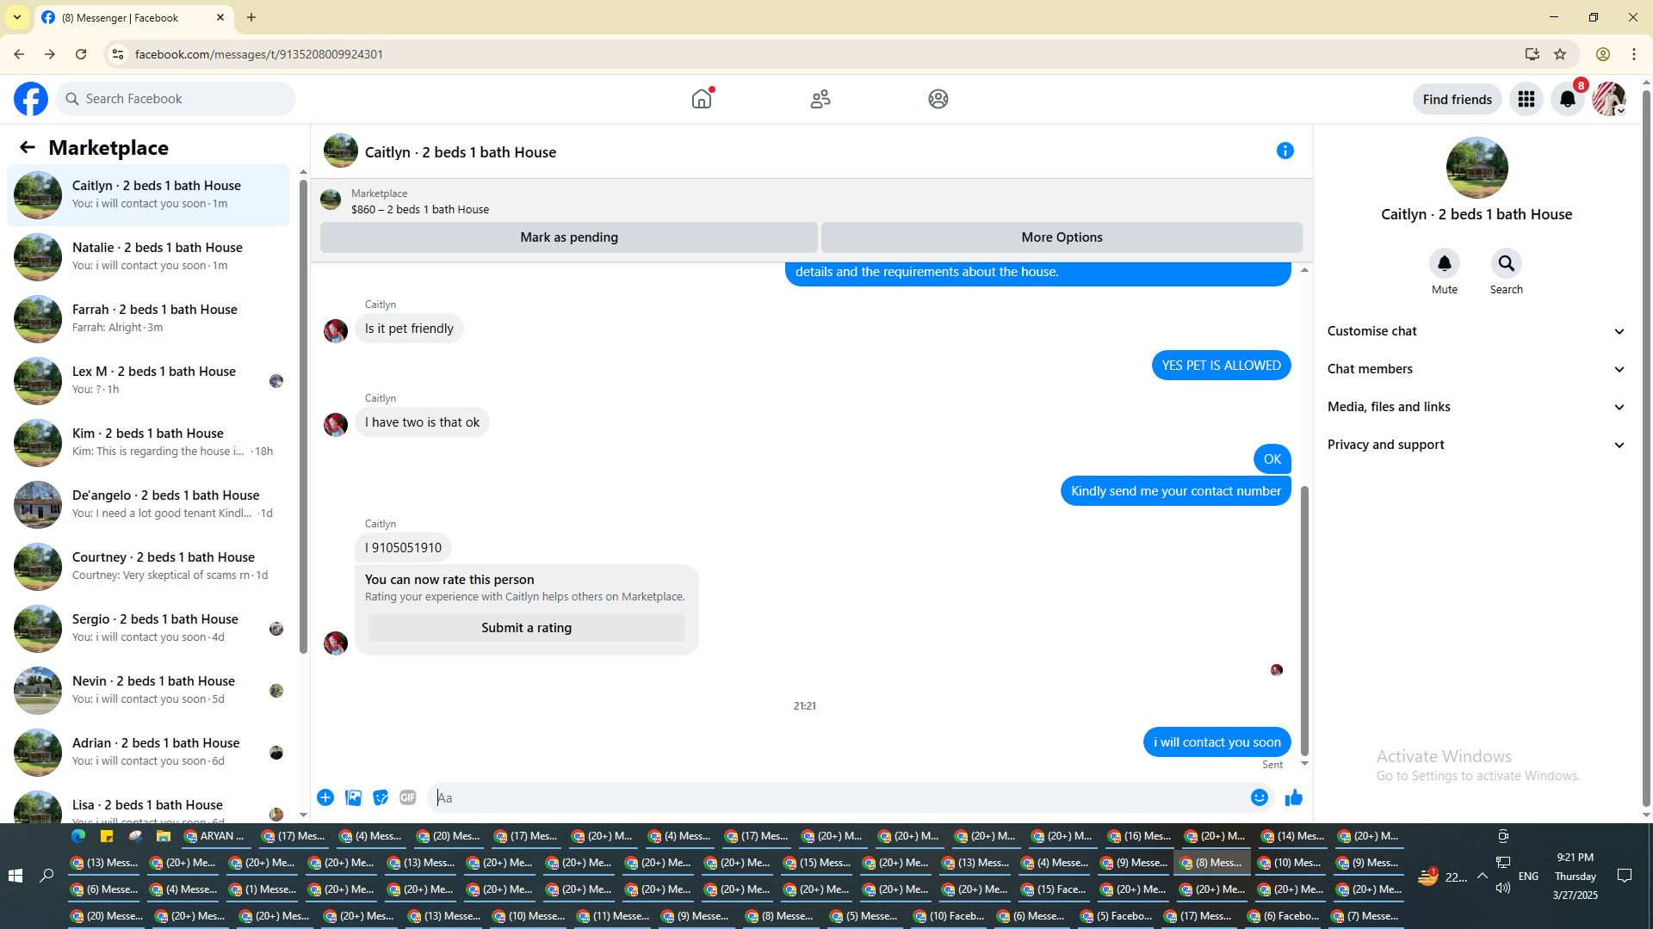1653x929 pixels.
Task: Open Windows notification center
Action: tap(1625, 876)
